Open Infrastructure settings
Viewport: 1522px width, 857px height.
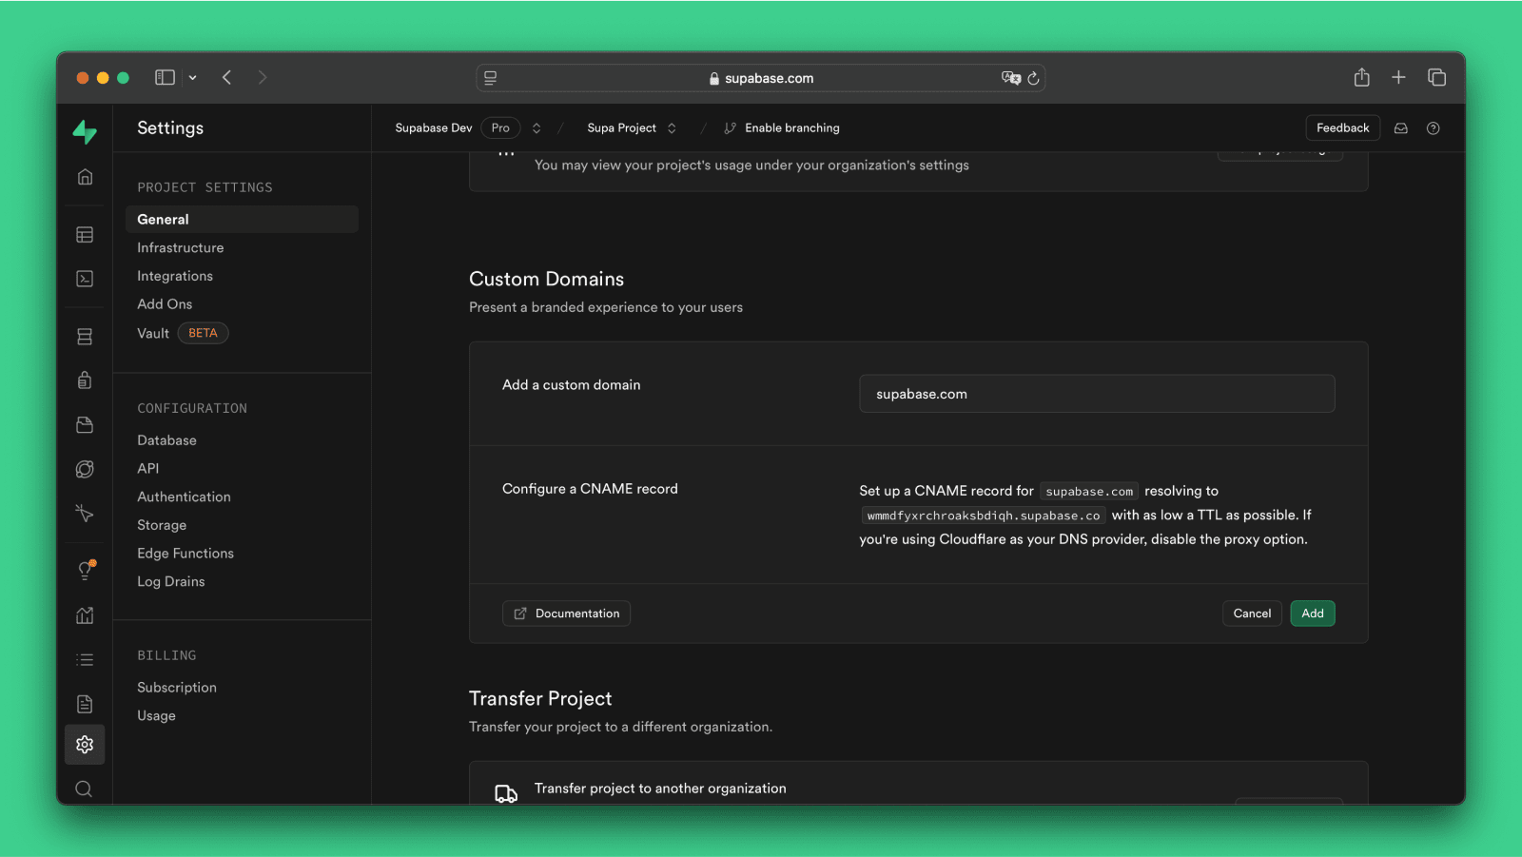click(x=181, y=247)
